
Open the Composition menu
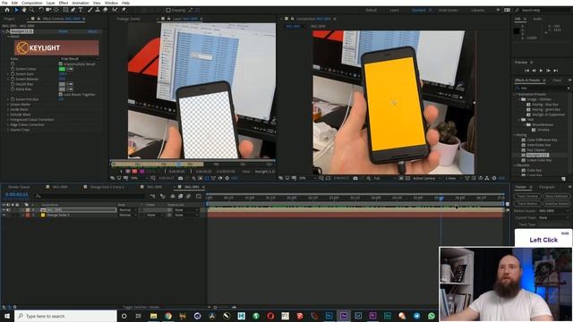coord(32,3)
